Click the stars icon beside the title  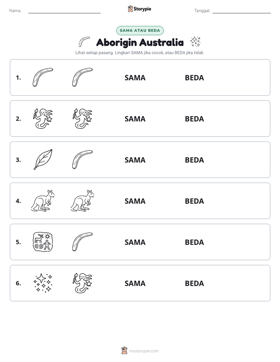[x=195, y=42]
